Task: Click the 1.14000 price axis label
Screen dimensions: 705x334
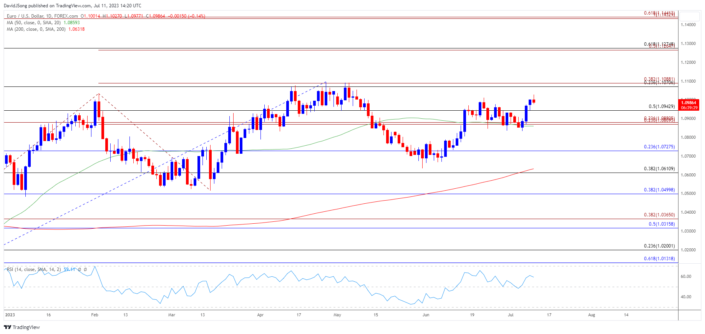Action: click(x=688, y=25)
